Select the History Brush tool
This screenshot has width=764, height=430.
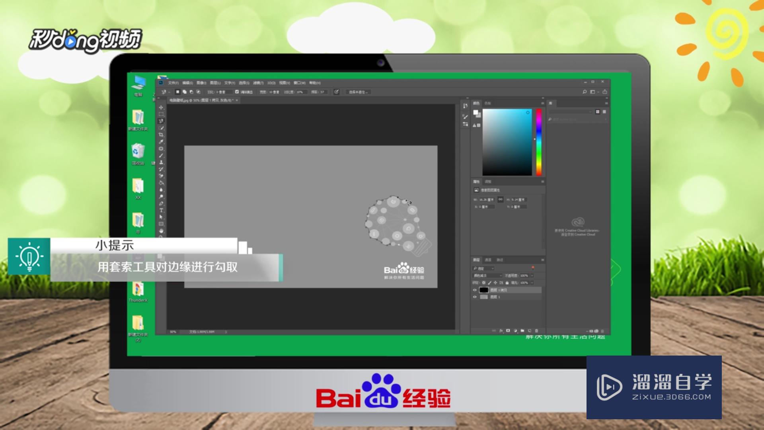point(161,169)
